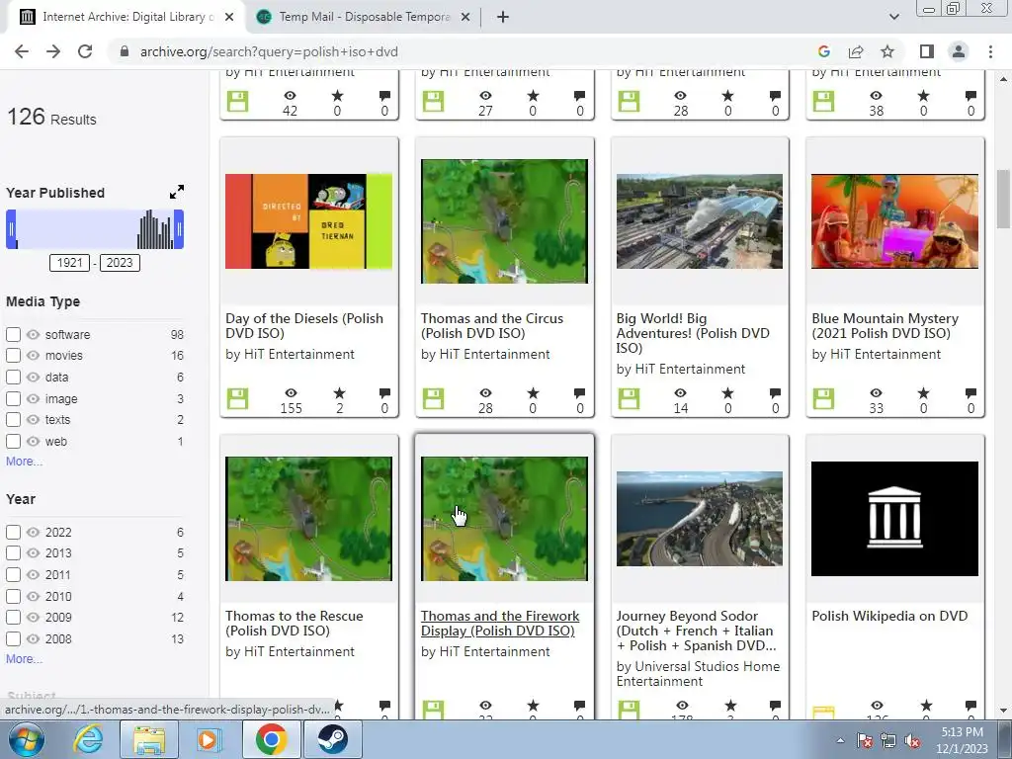
Task: Click the left handle of year range slider
Action: coord(11,229)
